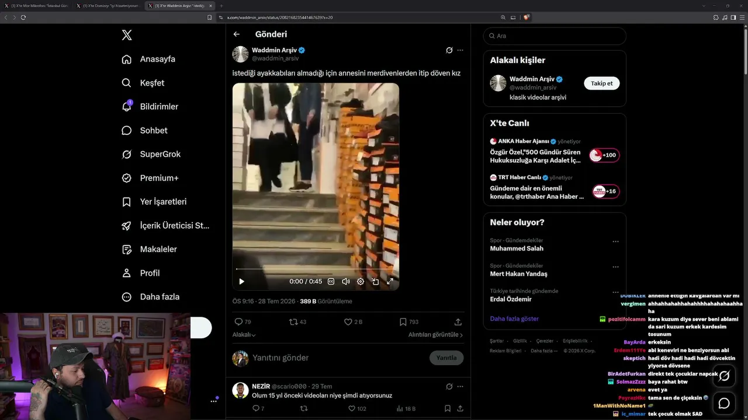
Task: Open Makaleler articles
Action: click(149, 249)
